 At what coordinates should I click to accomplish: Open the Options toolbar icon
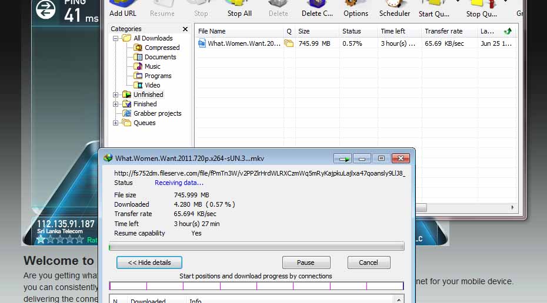355,9
